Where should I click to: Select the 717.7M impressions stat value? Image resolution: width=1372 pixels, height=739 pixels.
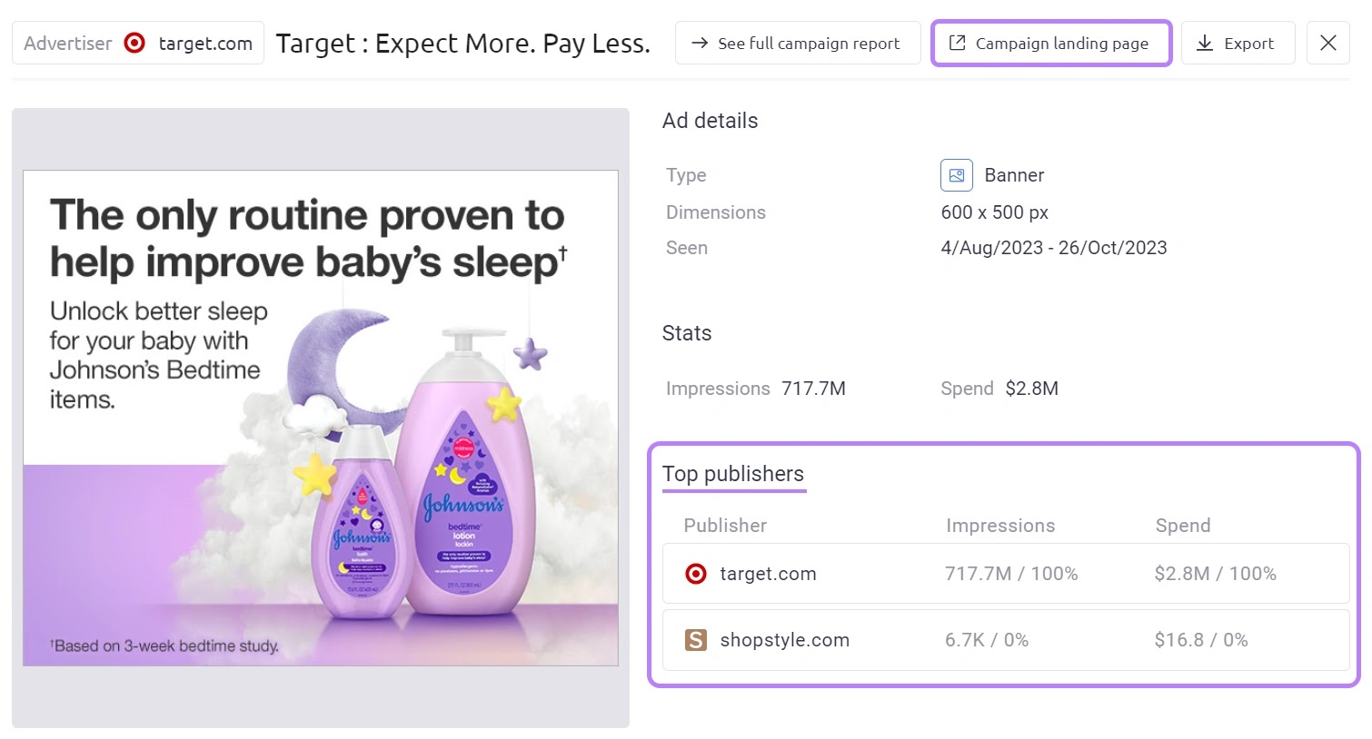click(813, 388)
